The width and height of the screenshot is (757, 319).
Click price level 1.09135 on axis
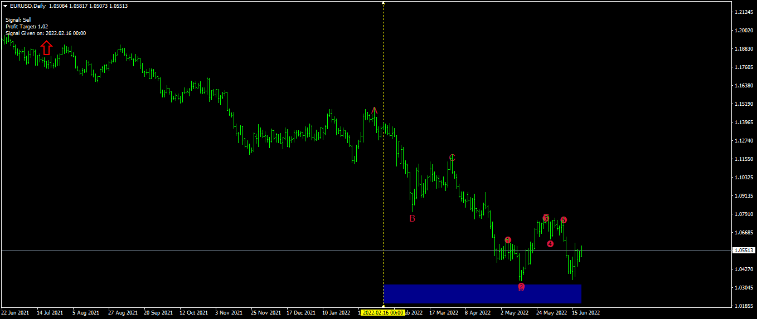tap(744, 196)
